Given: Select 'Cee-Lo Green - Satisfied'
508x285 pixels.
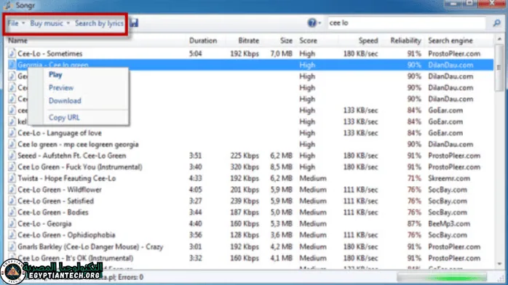Looking at the screenshot, I should coord(55,201).
